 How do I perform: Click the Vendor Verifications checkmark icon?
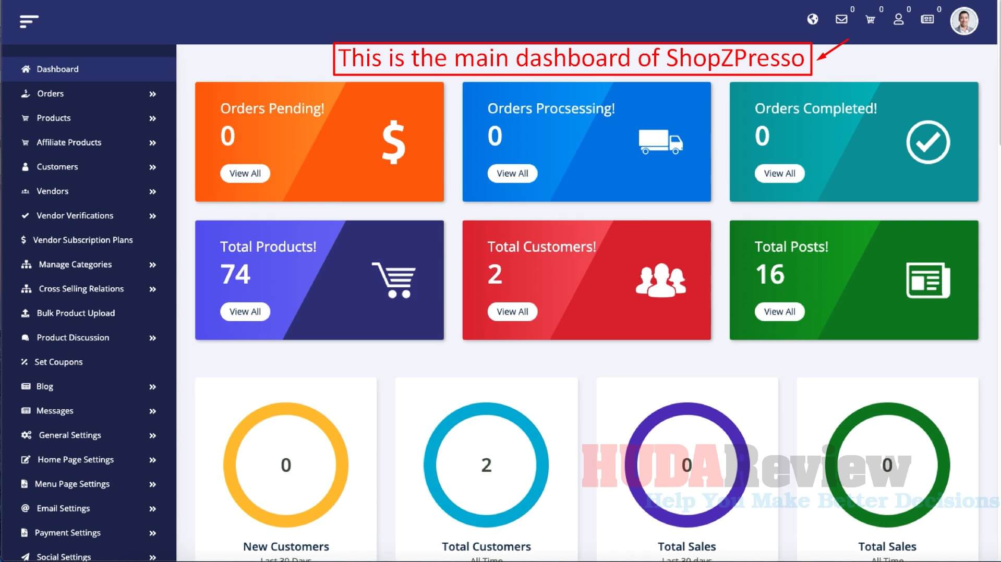click(x=25, y=215)
